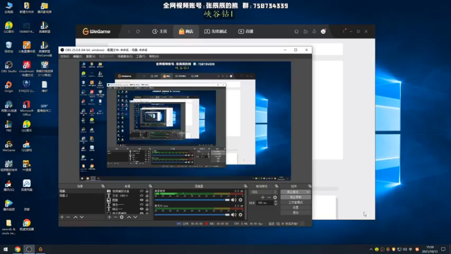Open OBS Studio desktop shortcut
The width and height of the screenshot is (451, 254).
click(x=8, y=67)
